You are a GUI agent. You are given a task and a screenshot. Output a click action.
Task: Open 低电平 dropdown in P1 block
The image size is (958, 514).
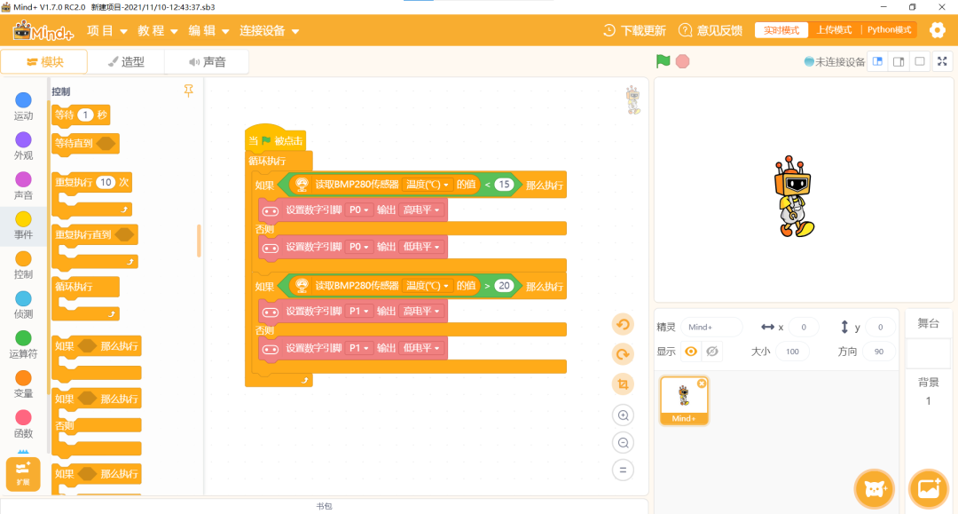420,348
